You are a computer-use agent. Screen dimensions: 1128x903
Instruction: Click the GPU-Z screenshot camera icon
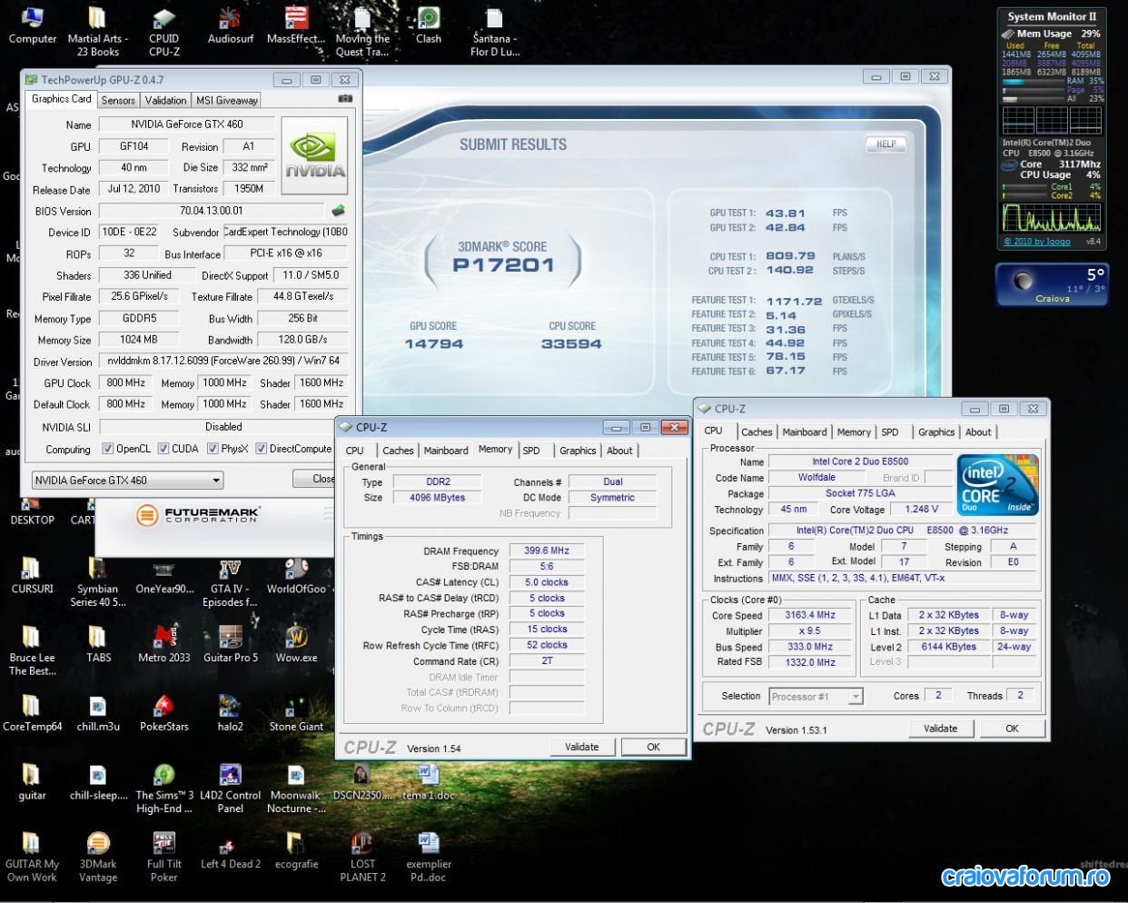pyautogui.click(x=345, y=99)
